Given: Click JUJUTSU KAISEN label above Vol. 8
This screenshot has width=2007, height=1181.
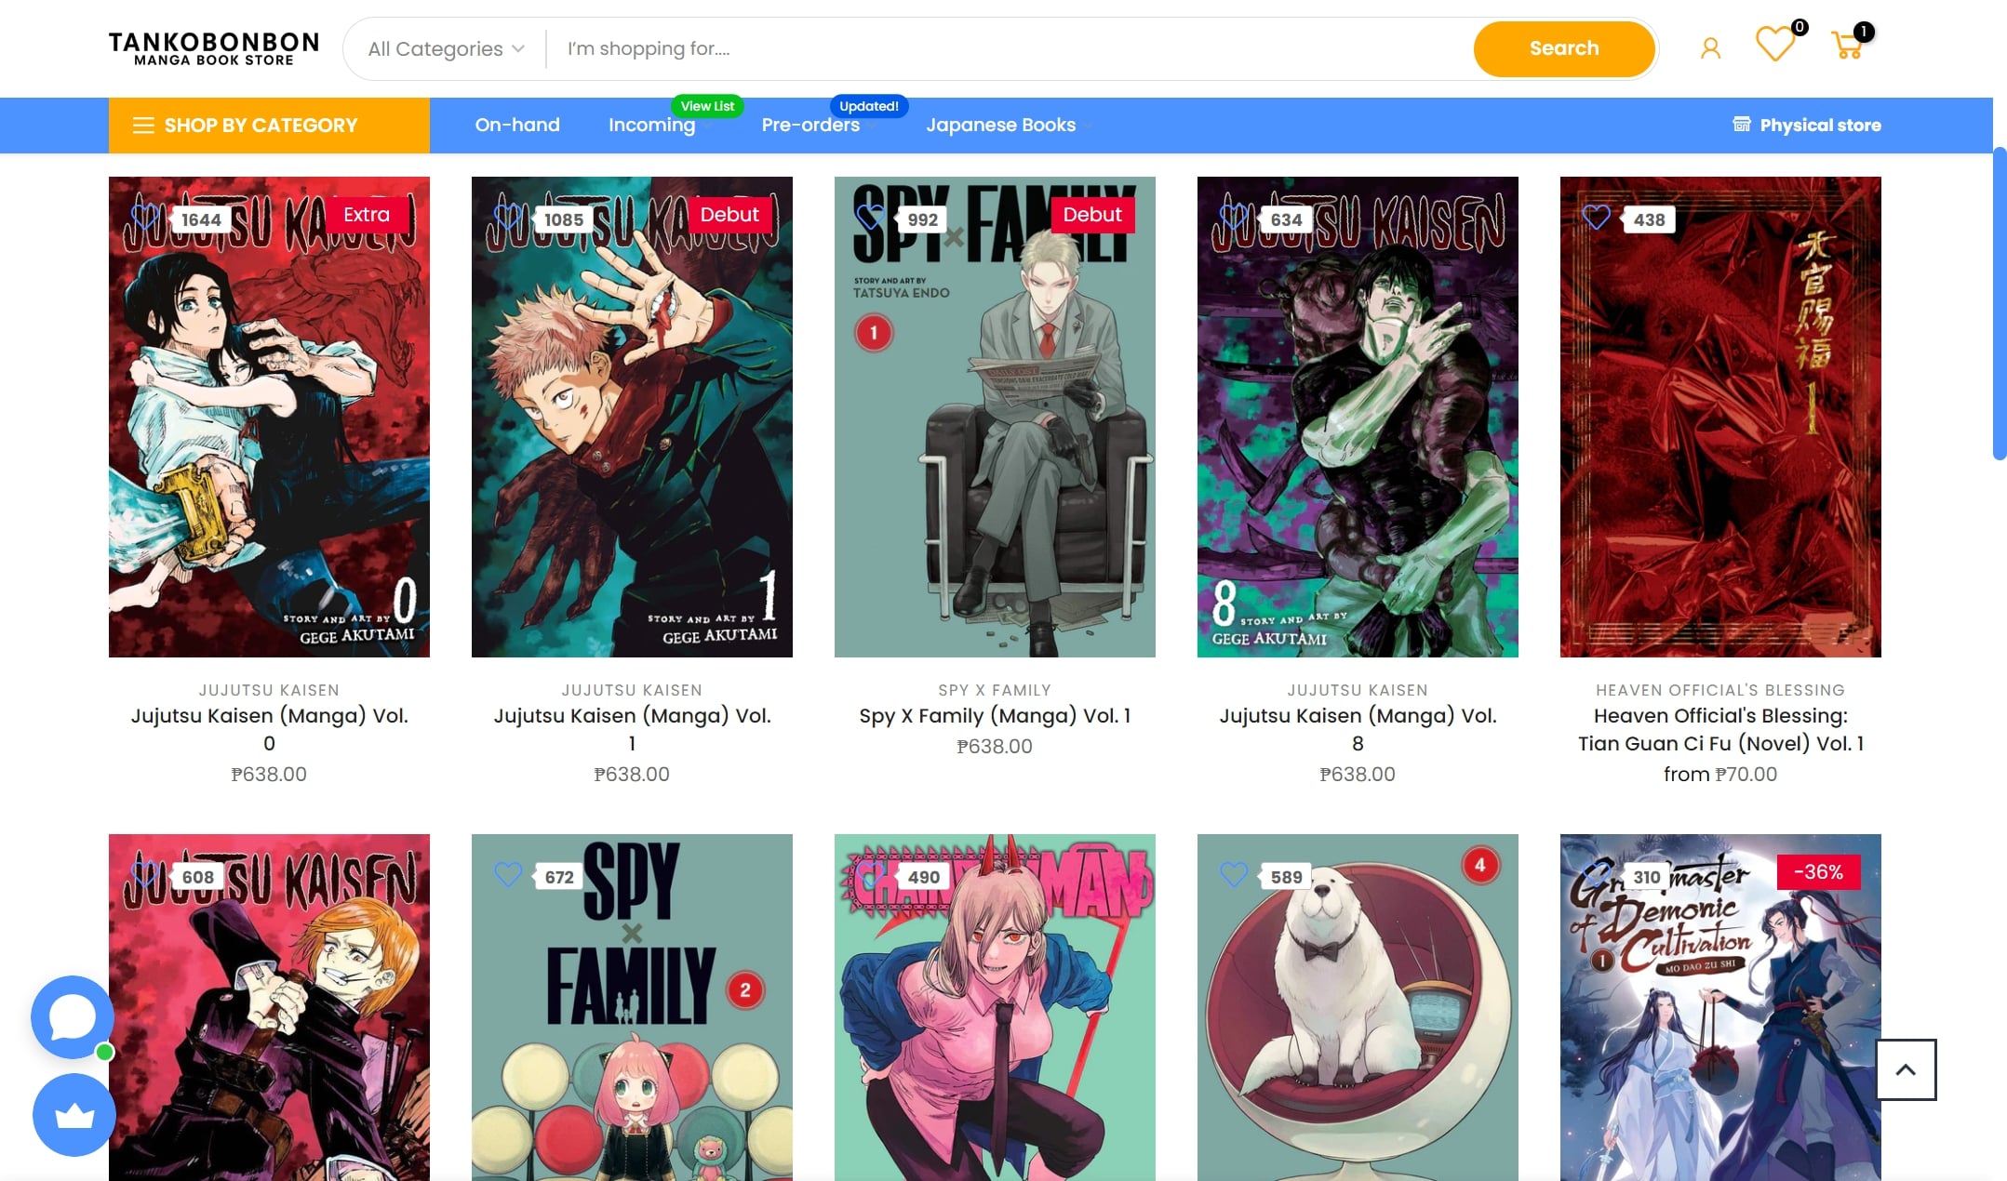Looking at the screenshot, I should 1358,690.
